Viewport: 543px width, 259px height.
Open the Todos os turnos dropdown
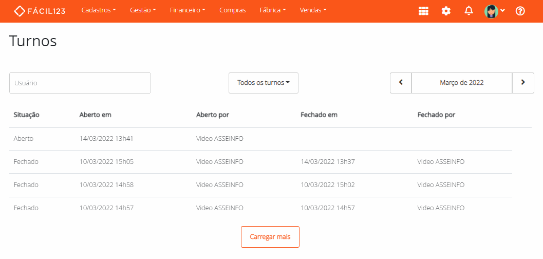click(x=264, y=83)
